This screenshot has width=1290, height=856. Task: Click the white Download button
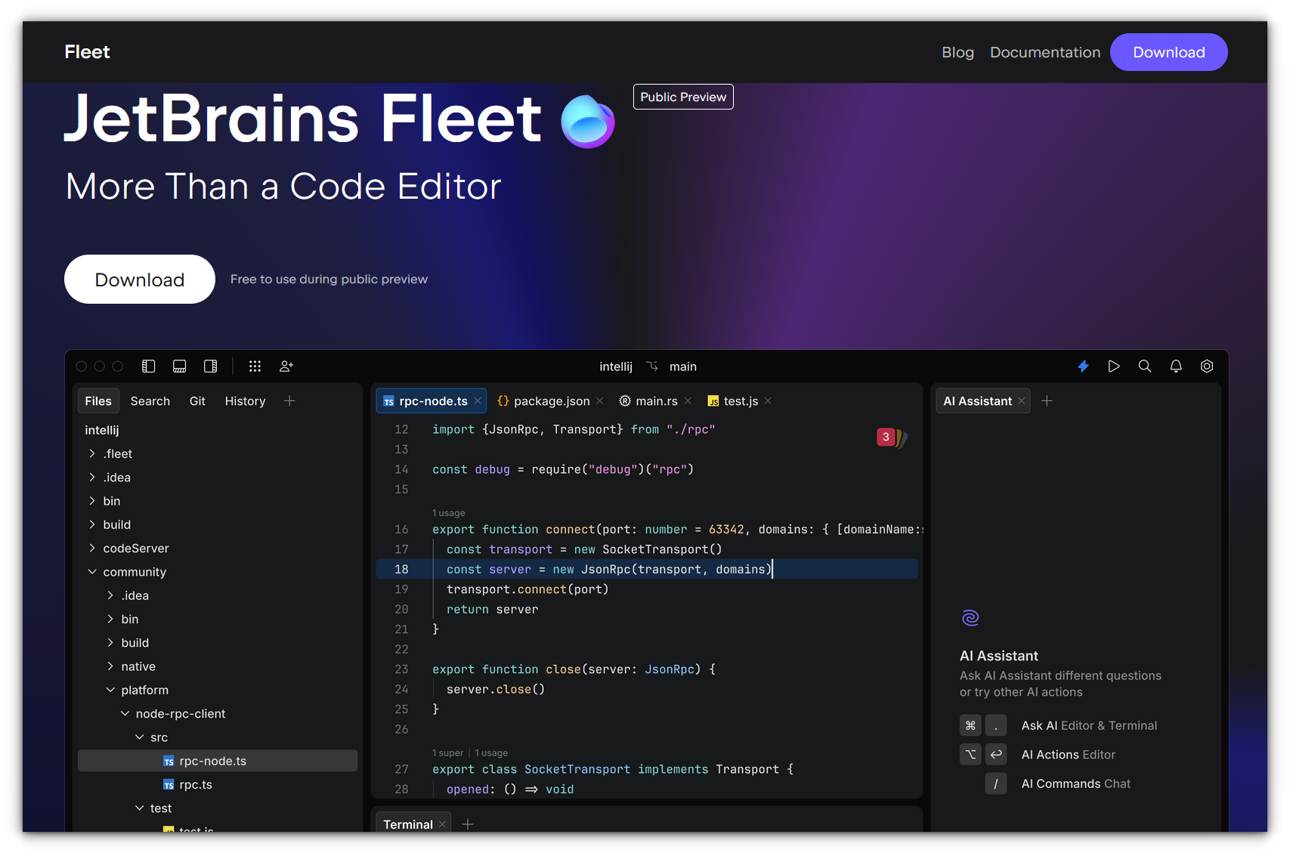[140, 280]
